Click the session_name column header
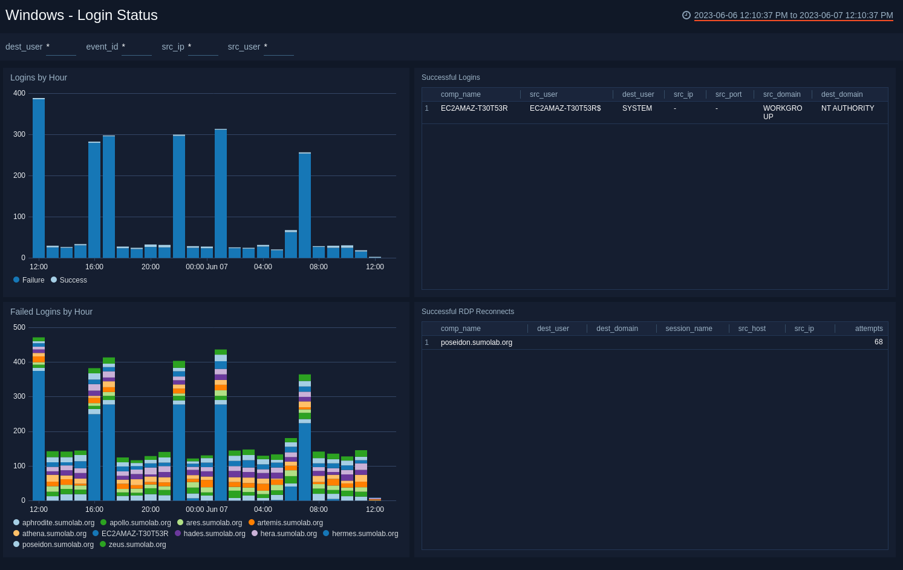903x570 pixels. coord(689,329)
